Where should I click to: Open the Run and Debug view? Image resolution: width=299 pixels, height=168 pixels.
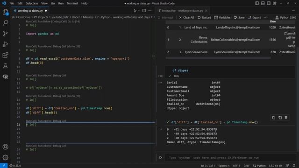(x=5, y=44)
